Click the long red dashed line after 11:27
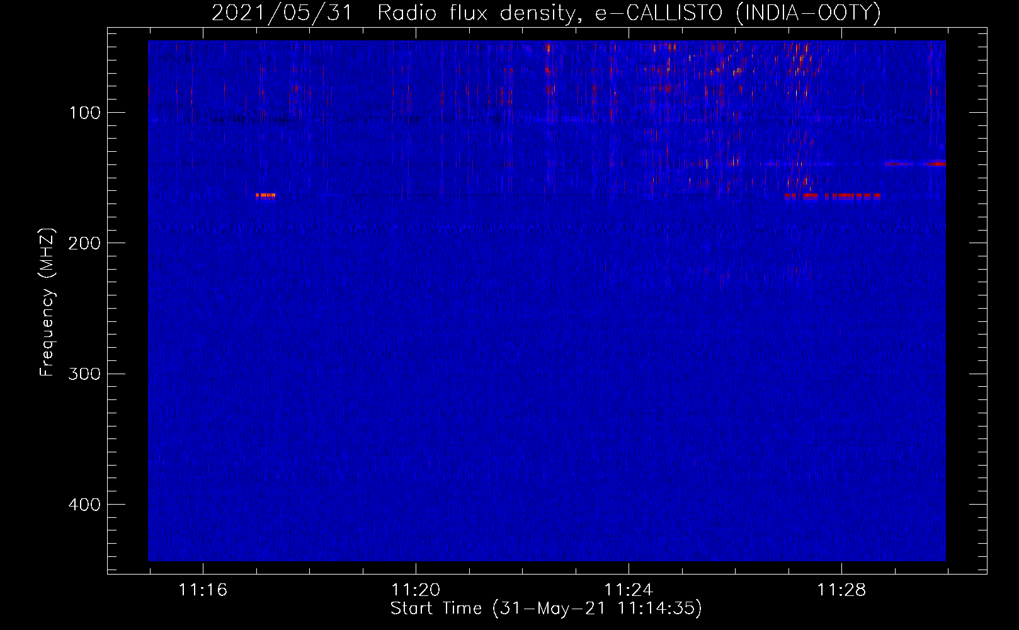Viewport: 1019px width, 630px height. click(832, 196)
